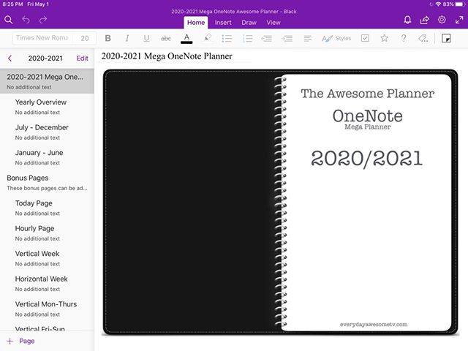Open paragraph alignment options
This screenshot has width=468, height=351.
(307, 38)
